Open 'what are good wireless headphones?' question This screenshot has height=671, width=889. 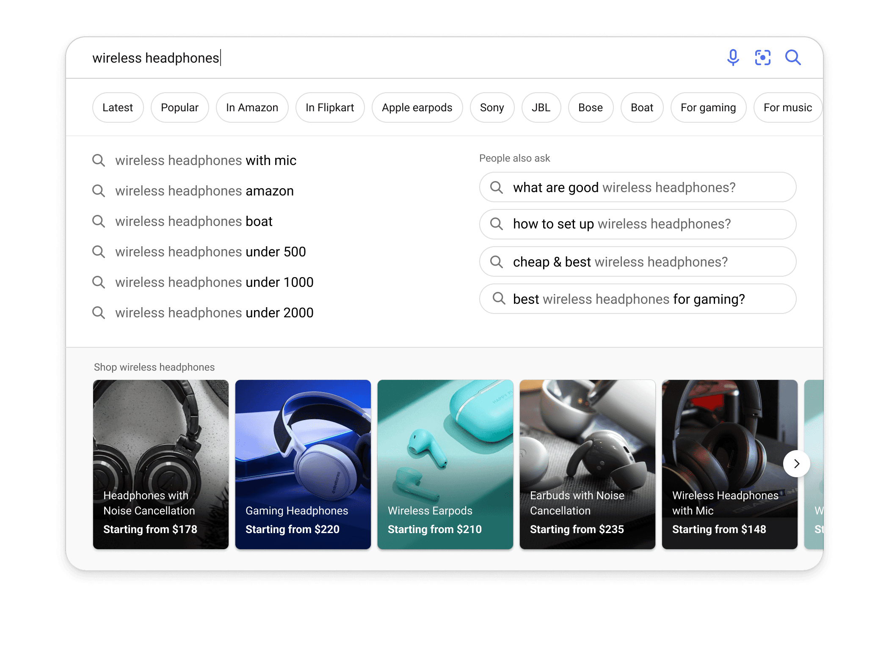click(x=637, y=187)
